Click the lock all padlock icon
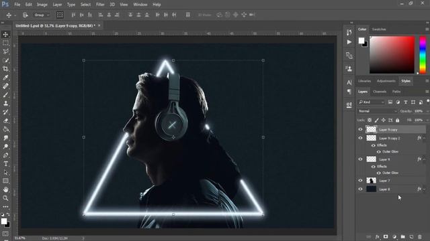This screenshot has width=430, height=241. (397, 120)
